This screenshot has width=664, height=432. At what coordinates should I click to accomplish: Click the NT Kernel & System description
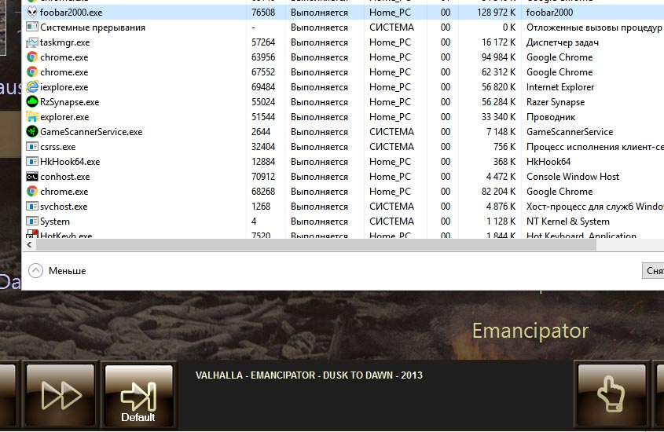(x=568, y=221)
